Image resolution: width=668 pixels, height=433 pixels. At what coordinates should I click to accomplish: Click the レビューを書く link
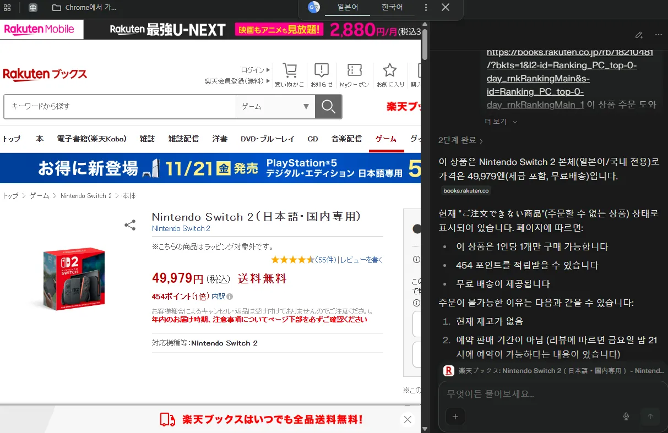[x=361, y=260]
